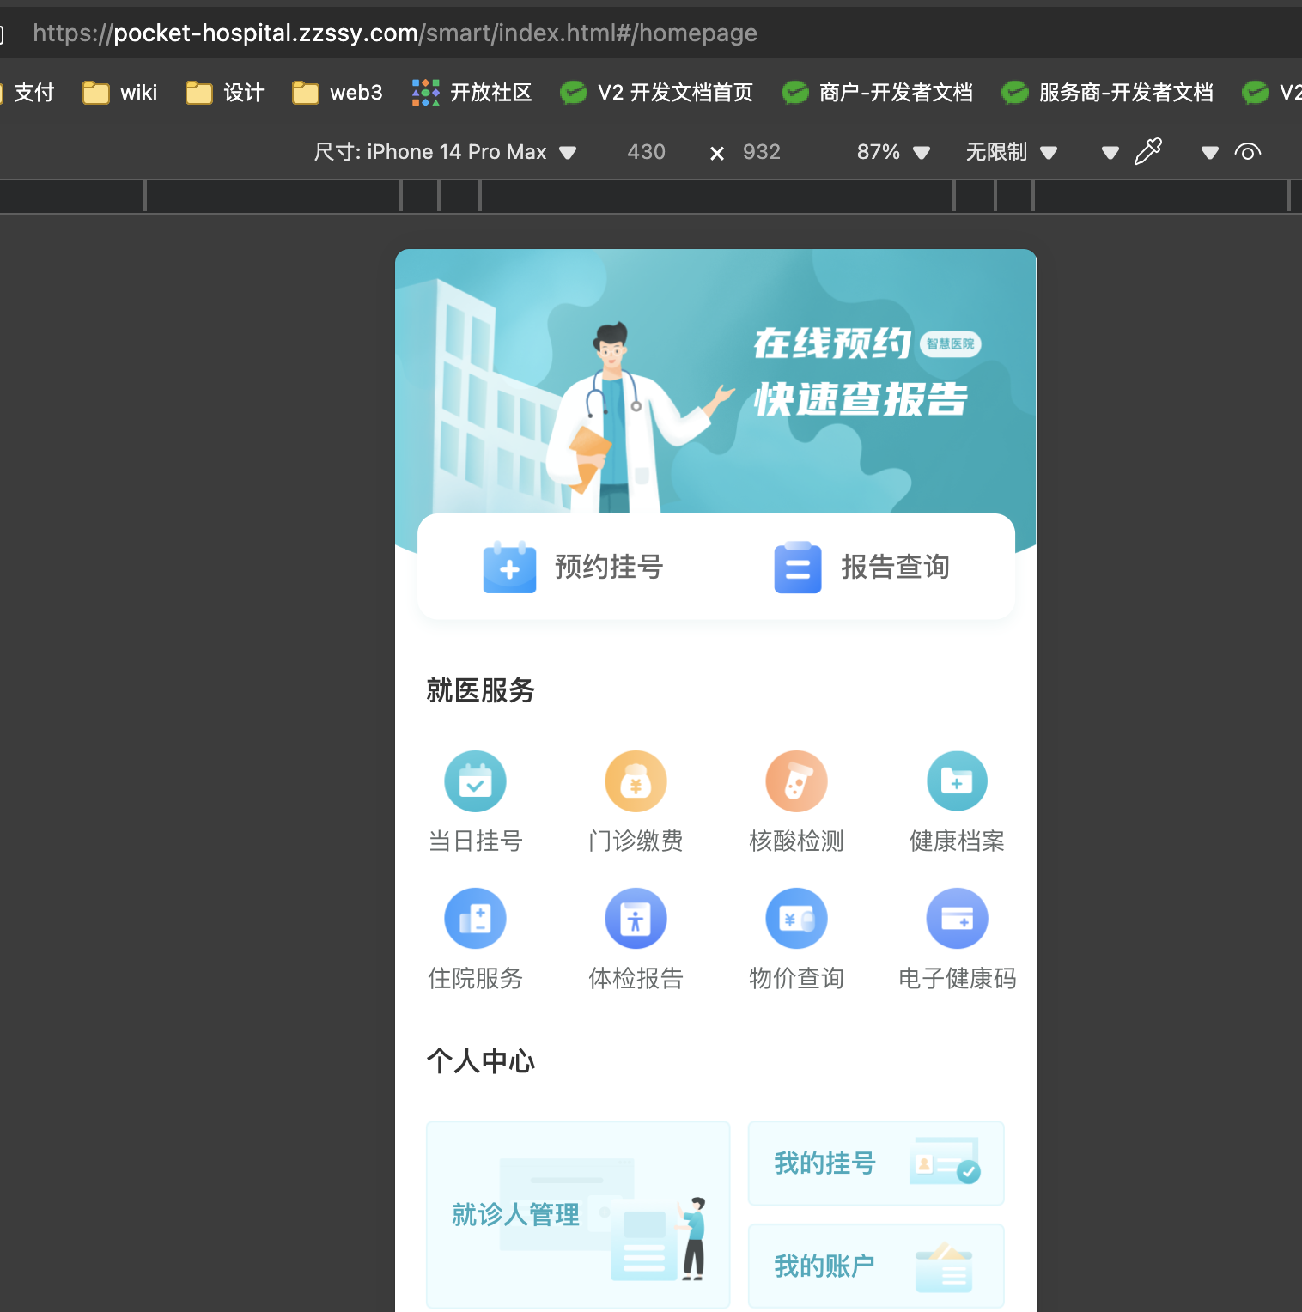Click the 核酸检测 label text
Screen dimensions: 1302x1312
pyautogui.click(x=796, y=841)
